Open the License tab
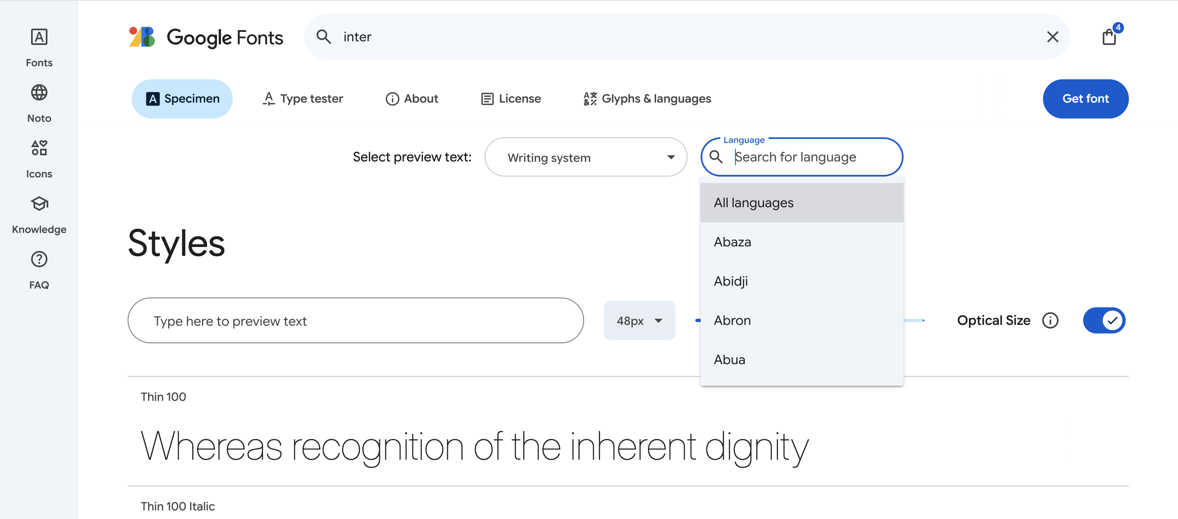This screenshot has height=519, width=1178. [510, 98]
